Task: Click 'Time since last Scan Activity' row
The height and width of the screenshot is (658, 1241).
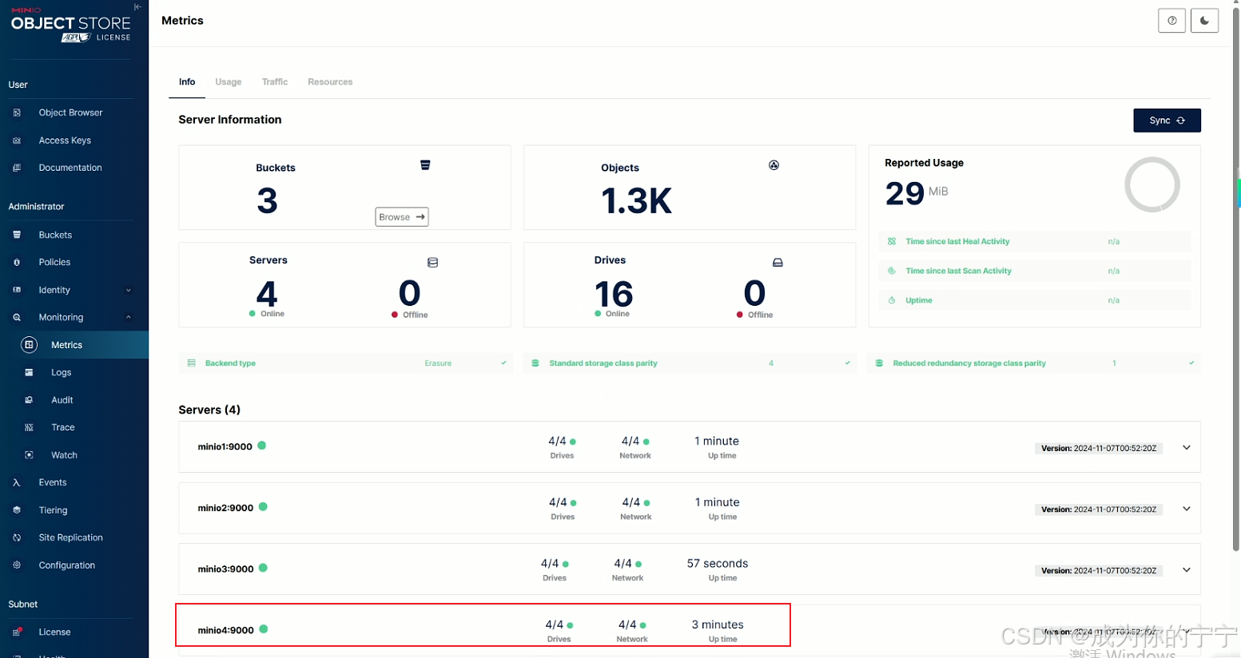Action: (x=1035, y=271)
